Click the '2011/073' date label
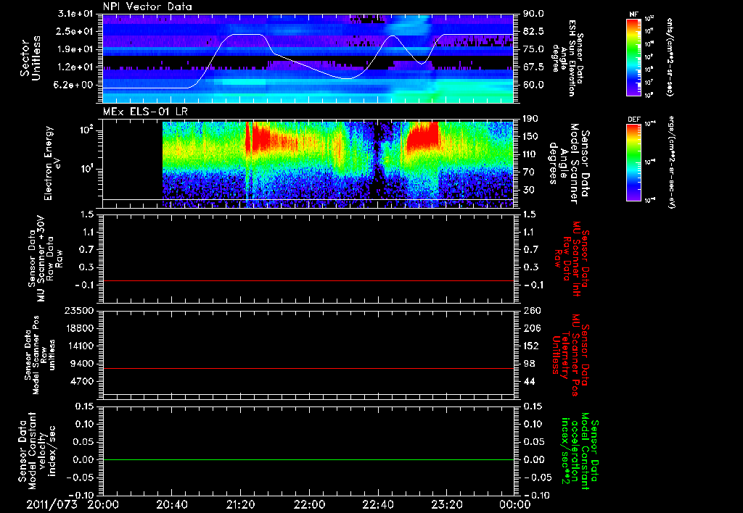743x513 pixels. [52, 504]
